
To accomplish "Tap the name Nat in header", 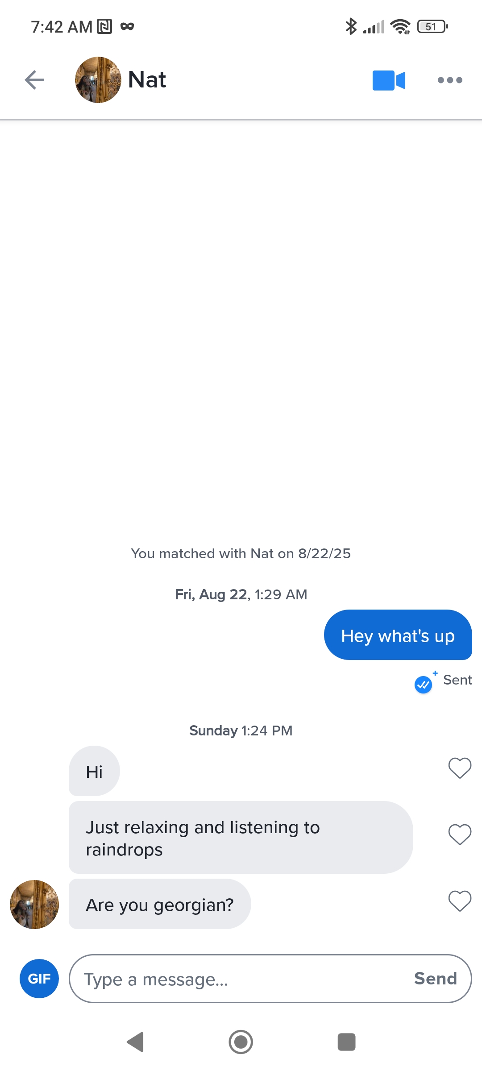I will (147, 80).
